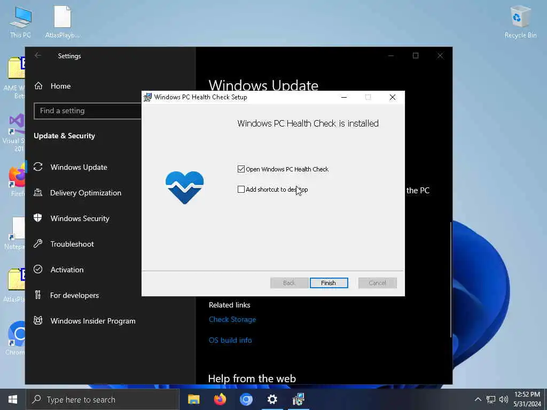Click the Health Check heart logo
Image resolution: width=547 pixels, height=410 pixels.
184,187
